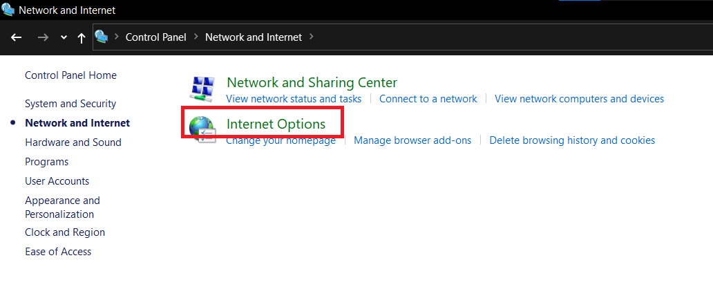Expand chevron between Control Panel and Network
Image resolution: width=713 pixels, height=287 pixels.
(x=196, y=37)
